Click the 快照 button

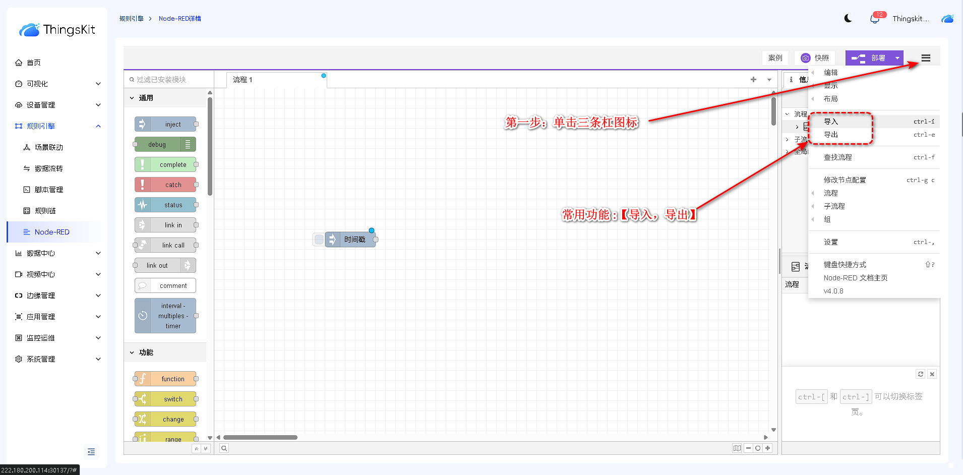pyautogui.click(x=815, y=58)
